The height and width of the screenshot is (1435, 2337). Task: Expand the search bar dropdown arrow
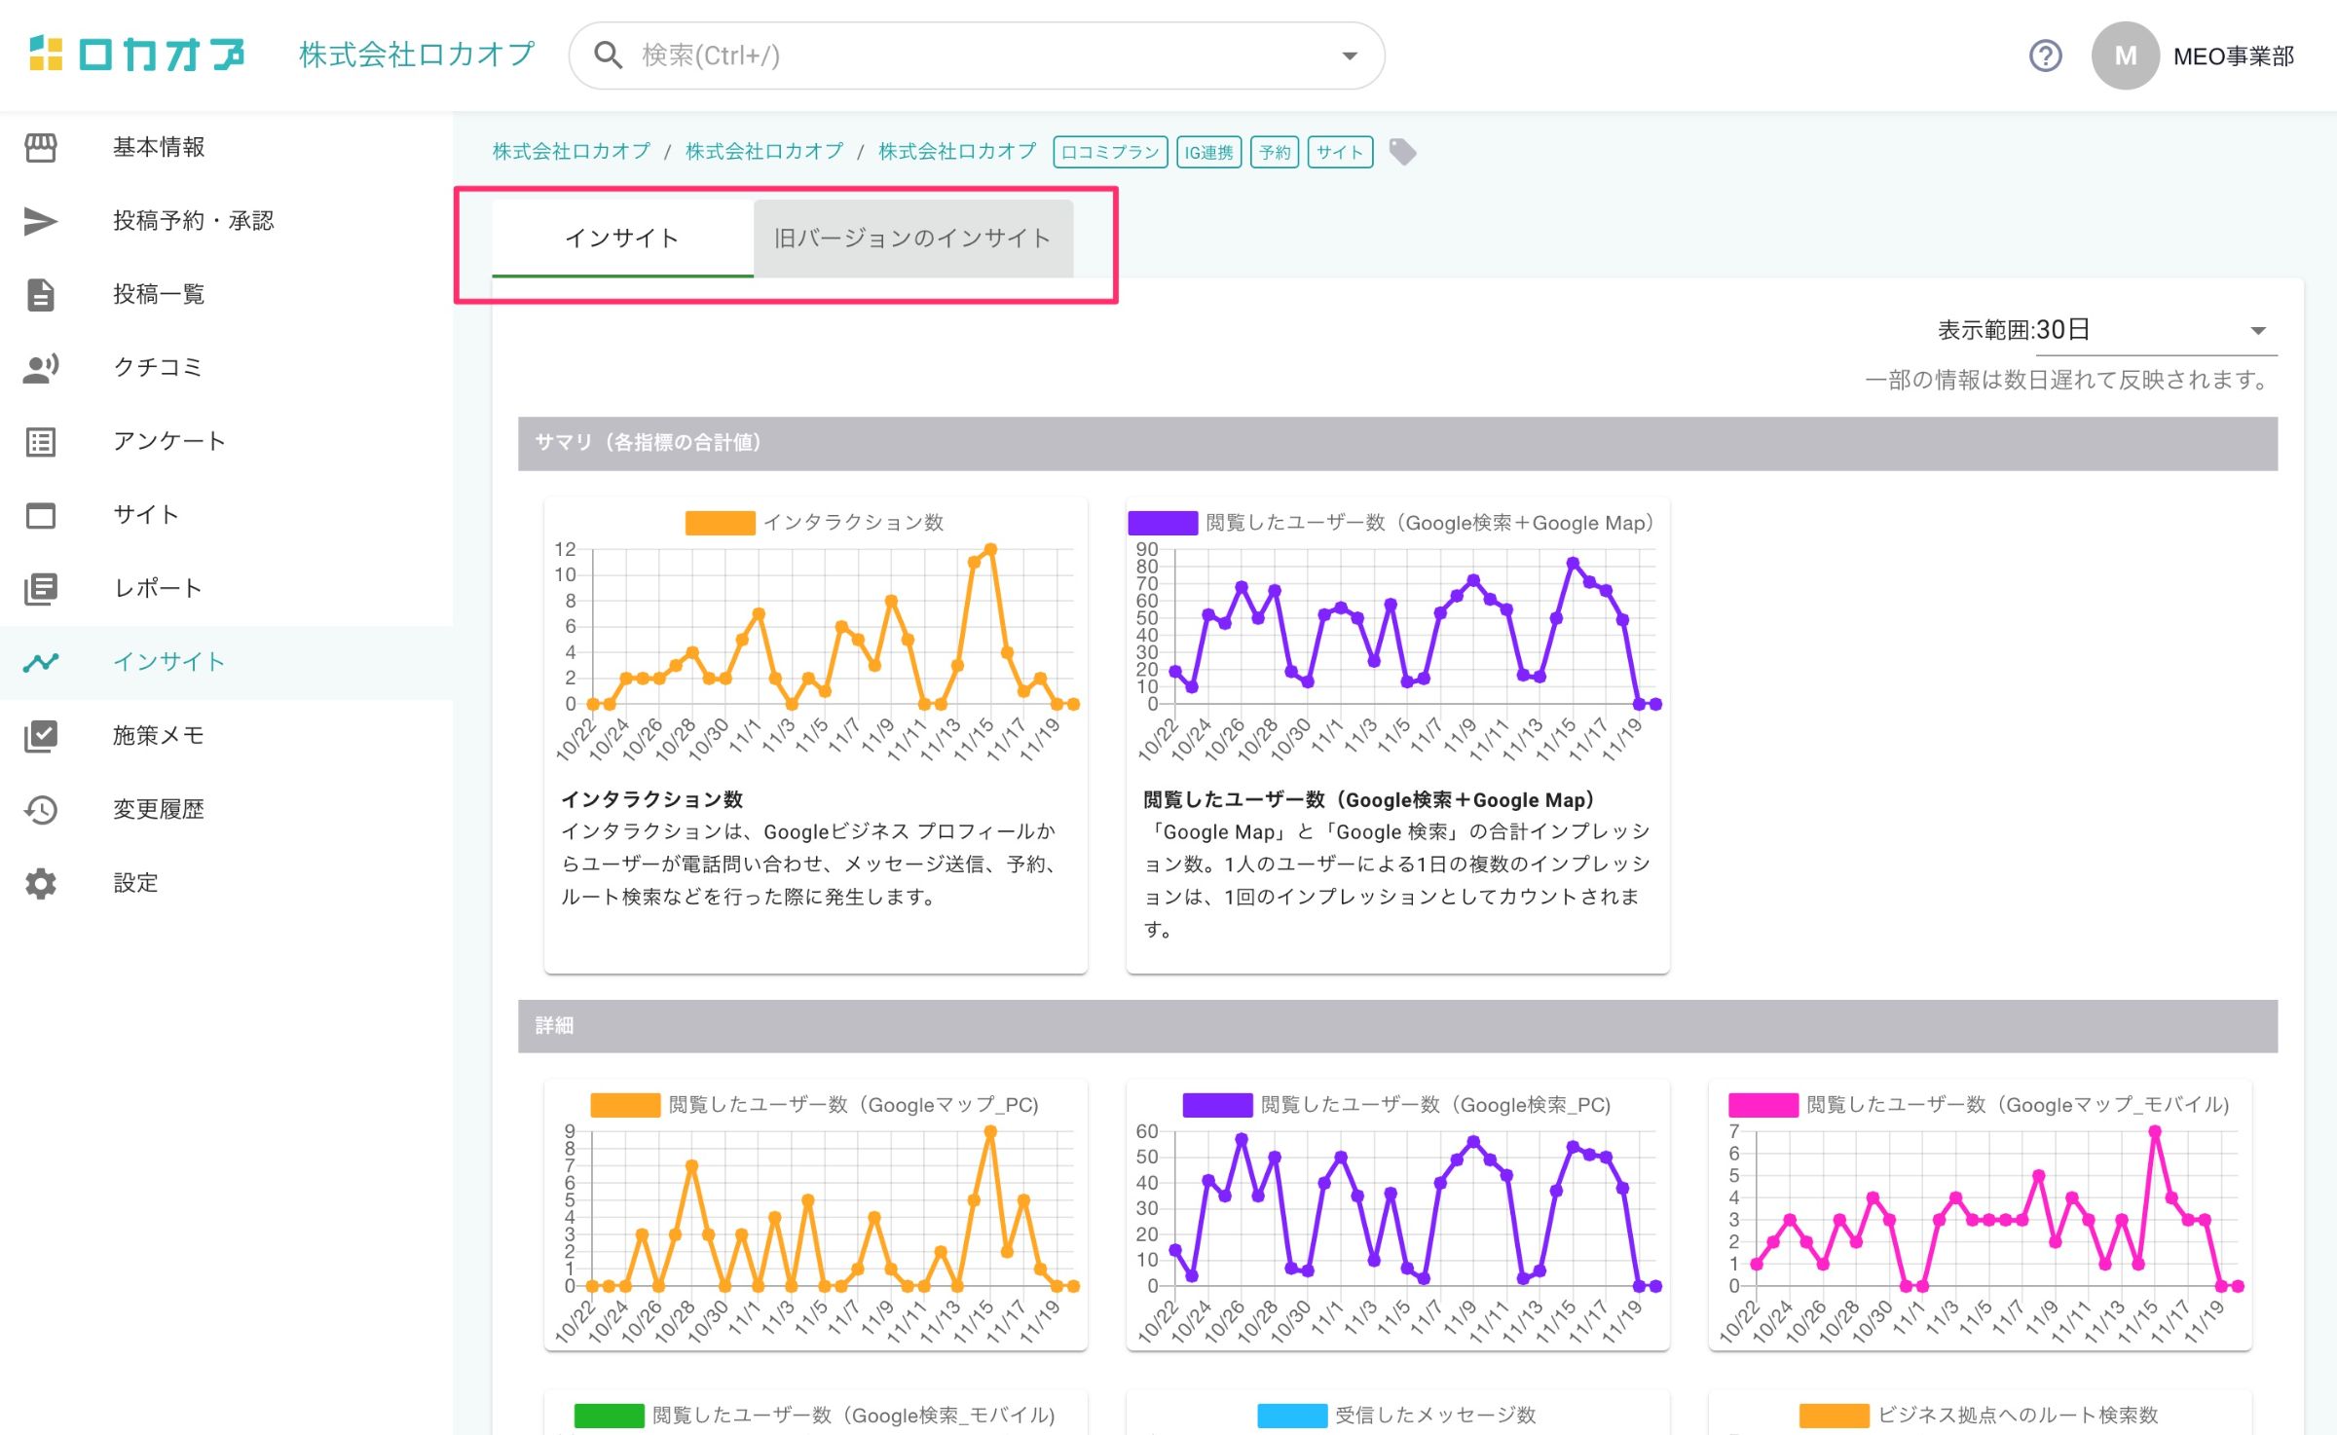click(x=1350, y=55)
